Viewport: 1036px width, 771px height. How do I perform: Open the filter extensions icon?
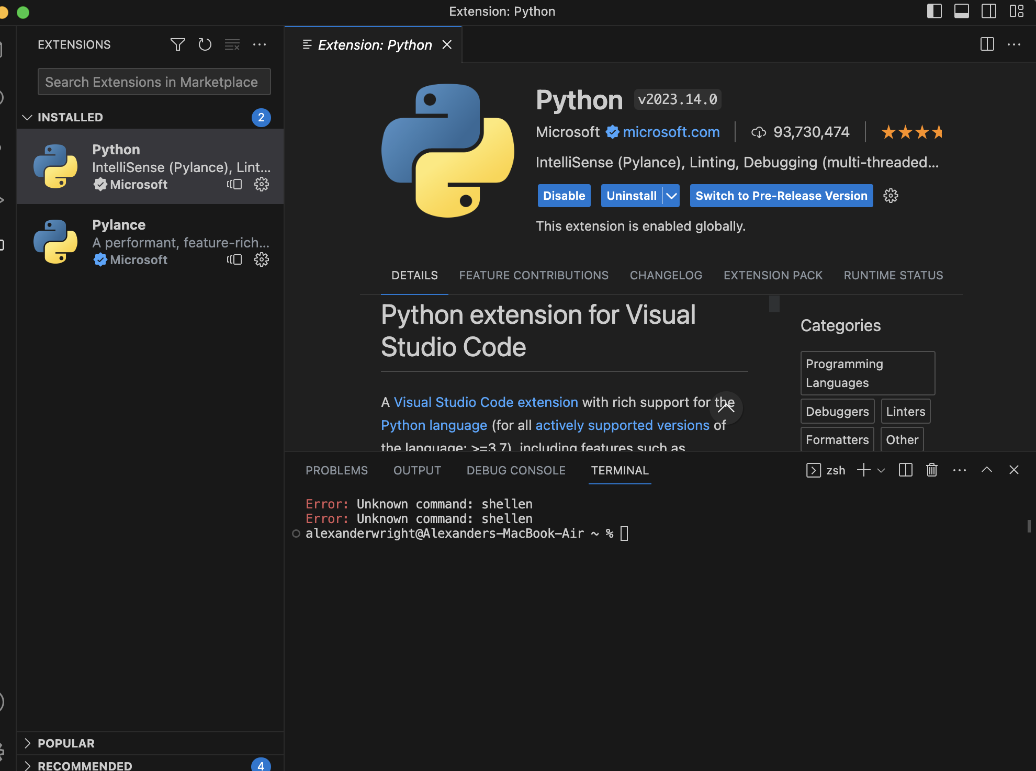tap(177, 44)
